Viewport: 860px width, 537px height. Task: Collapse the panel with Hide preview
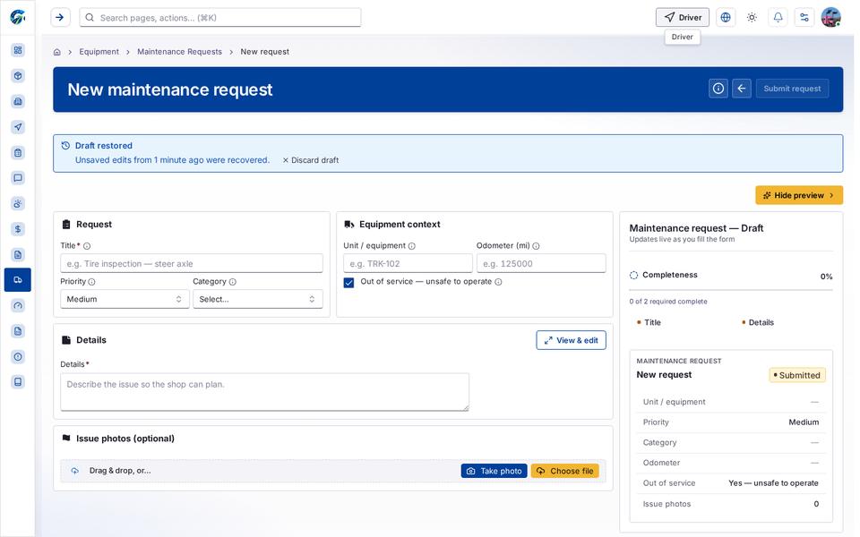tap(799, 195)
